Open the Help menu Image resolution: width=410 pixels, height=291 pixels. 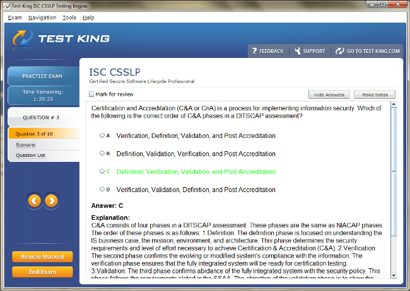[x=88, y=18]
